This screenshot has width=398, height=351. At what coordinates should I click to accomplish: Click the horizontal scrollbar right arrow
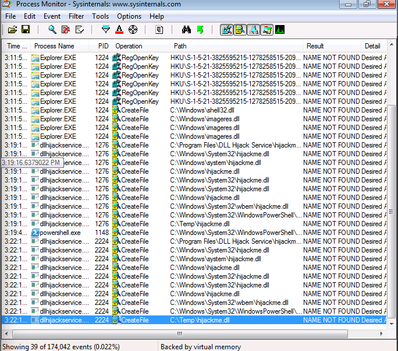381,334
